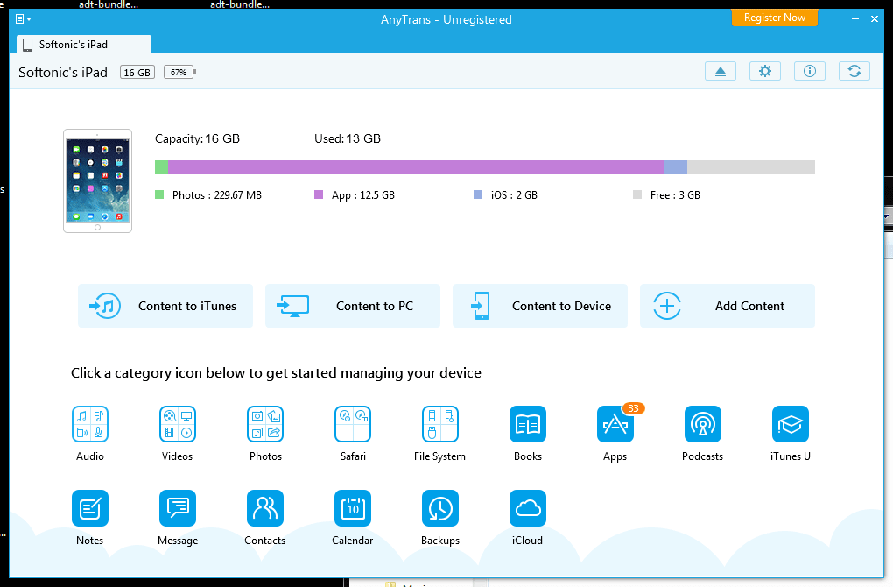Open the iCloud category
Image resolution: width=893 pixels, height=587 pixels.
click(528, 508)
